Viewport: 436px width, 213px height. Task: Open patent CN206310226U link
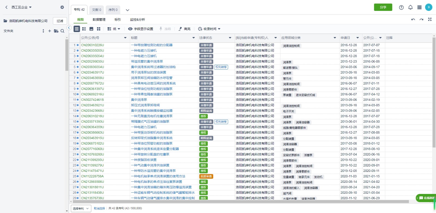(92, 45)
